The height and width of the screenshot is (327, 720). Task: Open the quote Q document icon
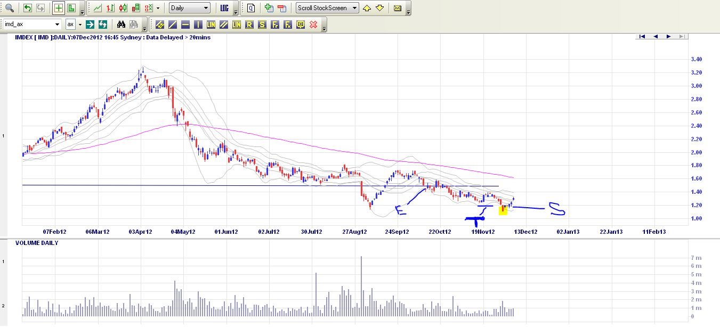[251, 8]
